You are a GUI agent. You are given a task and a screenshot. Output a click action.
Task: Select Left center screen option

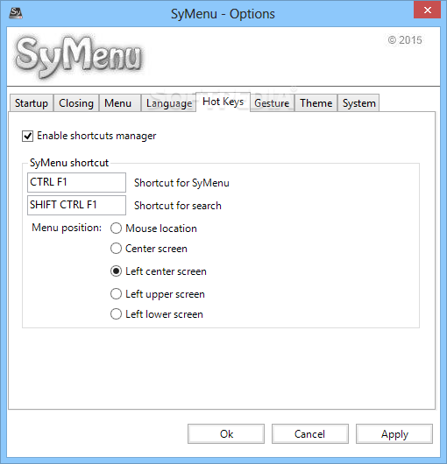[116, 271]
